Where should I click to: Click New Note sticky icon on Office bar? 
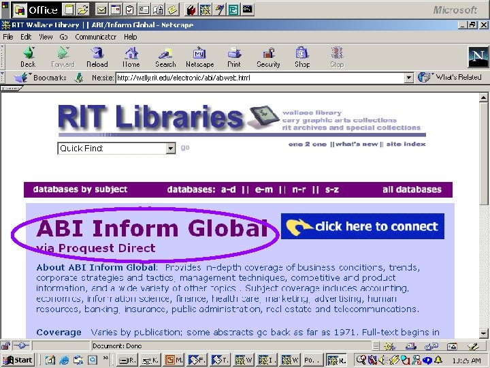click(172, 10)
